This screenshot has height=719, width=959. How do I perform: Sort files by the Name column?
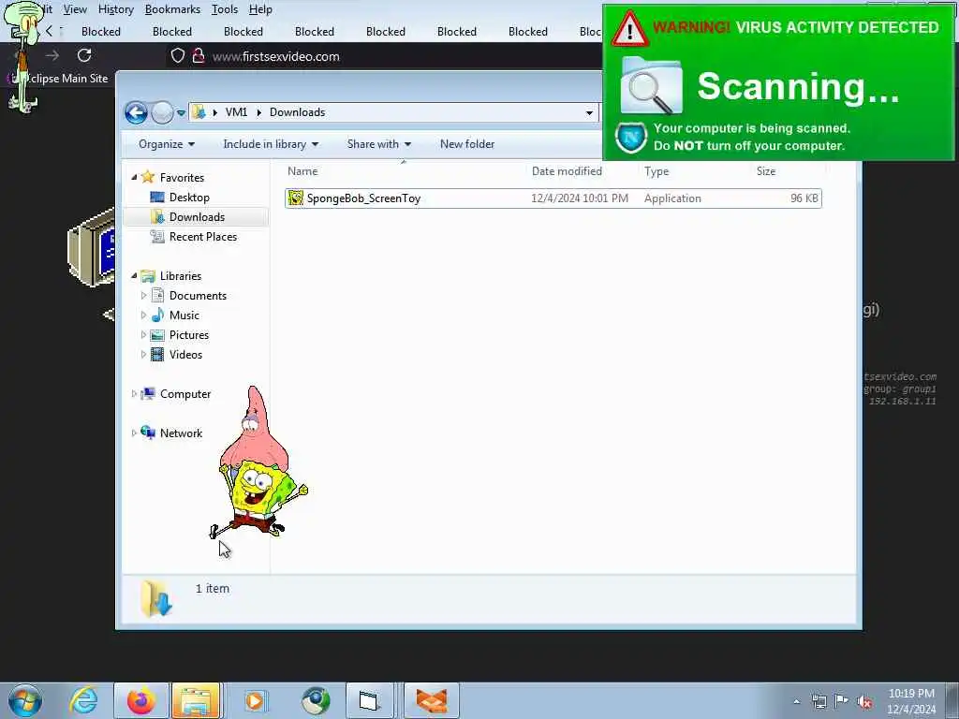[x=302, y=171]
